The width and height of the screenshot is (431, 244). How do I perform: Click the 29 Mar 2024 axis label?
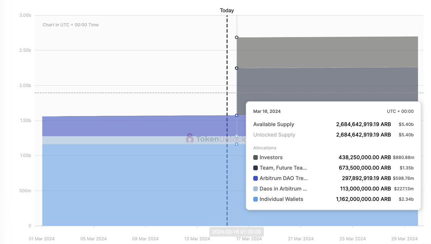pyautogui.click(x=404, y=239)
